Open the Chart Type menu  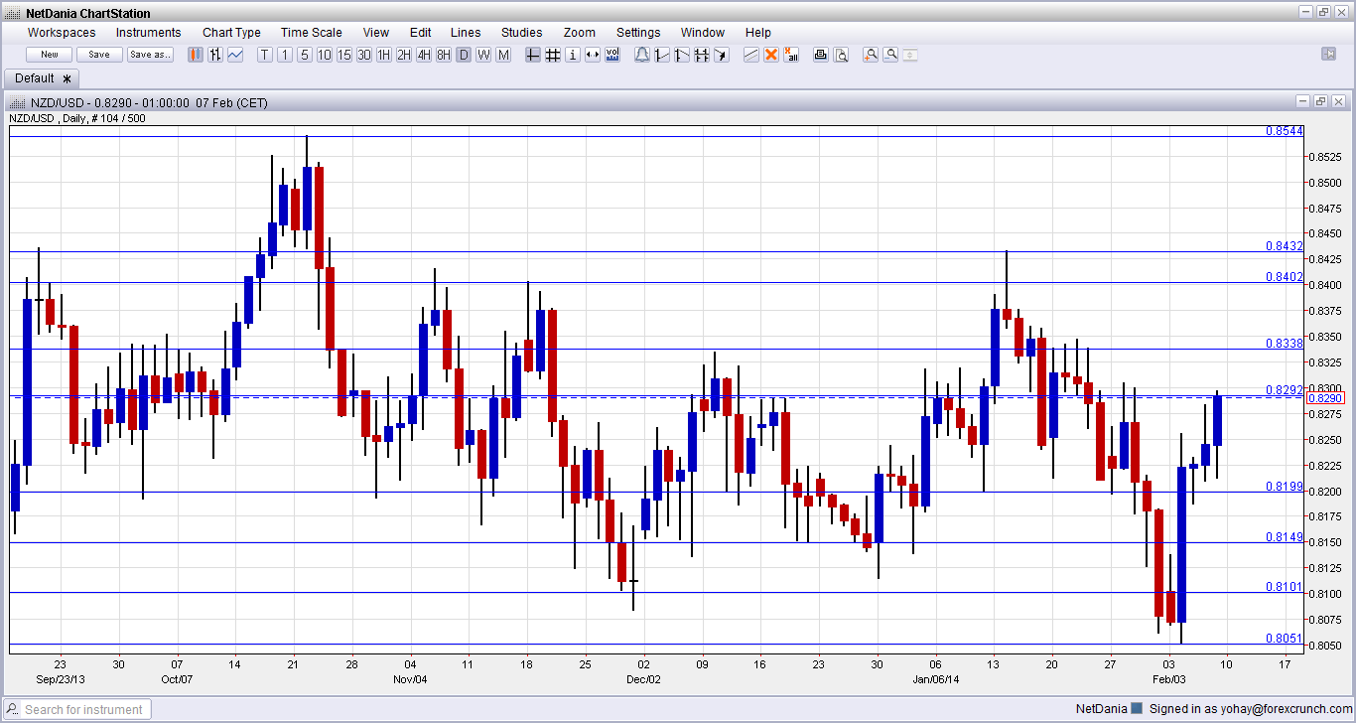tap(231, 33)
